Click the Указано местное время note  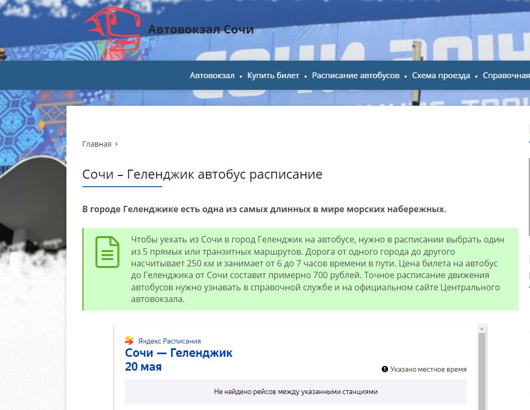428,370
